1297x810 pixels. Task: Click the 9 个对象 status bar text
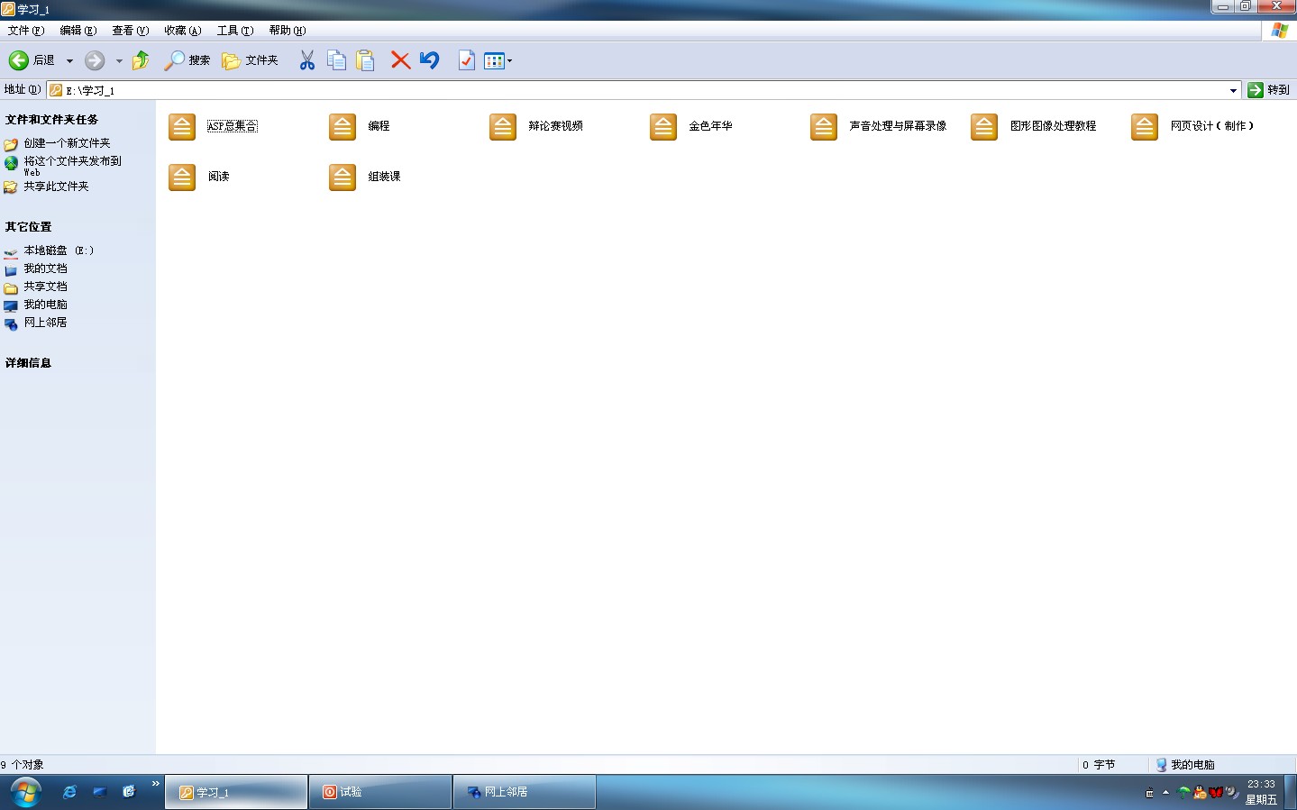[23, 765]
